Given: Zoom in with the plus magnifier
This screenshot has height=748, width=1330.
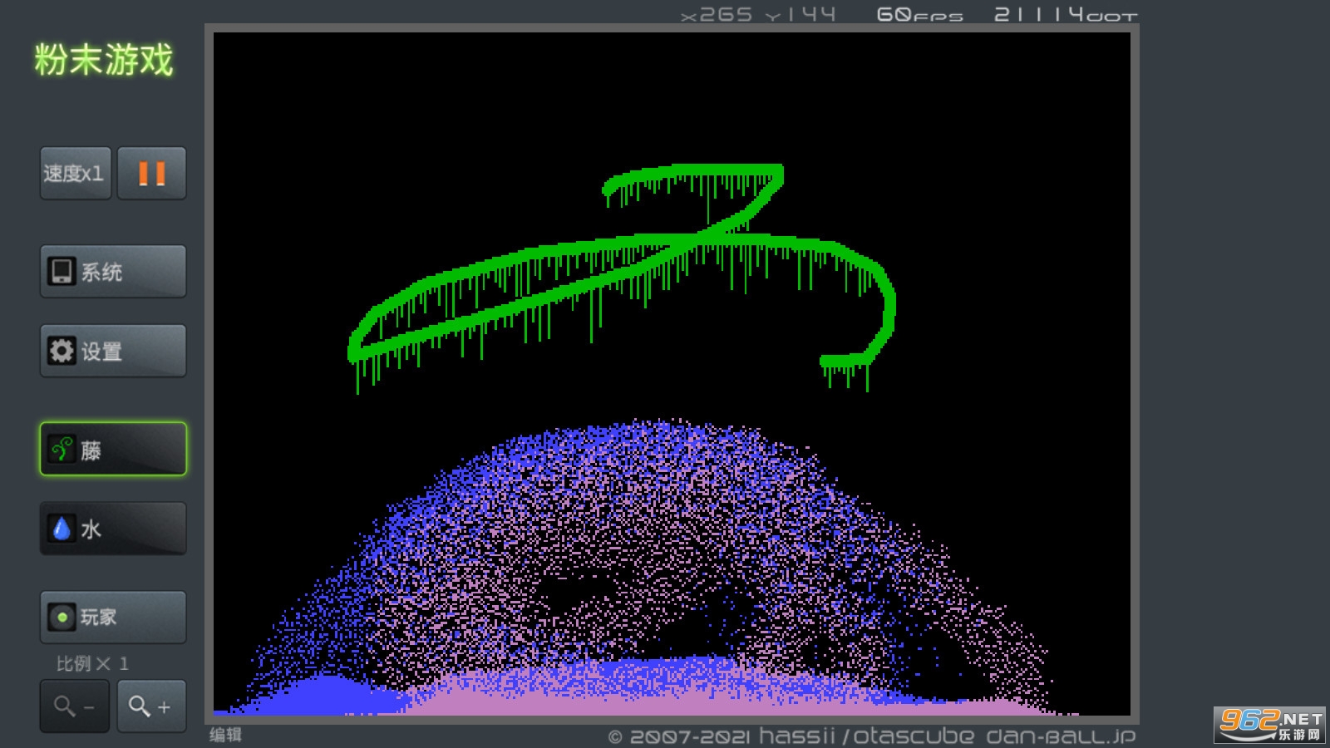Looking at the screenshot, I should click(x=151, y=706).
